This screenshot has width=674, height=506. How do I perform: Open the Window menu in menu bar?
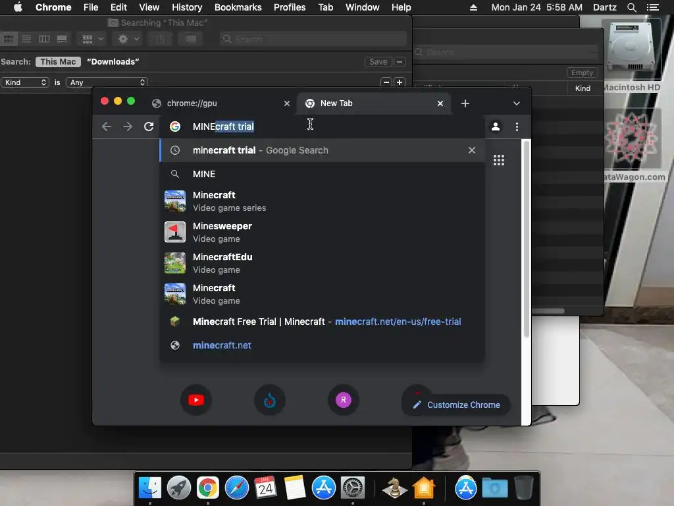point(363,7)
